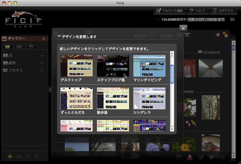Viewport: 241px width, 164px height.
Task: Click the bottom toolbar print icon
Action: [x=179, y=157]
